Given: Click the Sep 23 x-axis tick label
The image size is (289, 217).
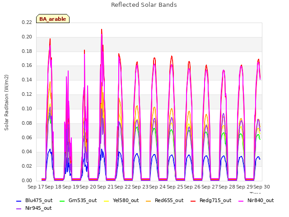Looking at the screenshot, I should coord(140,187).
